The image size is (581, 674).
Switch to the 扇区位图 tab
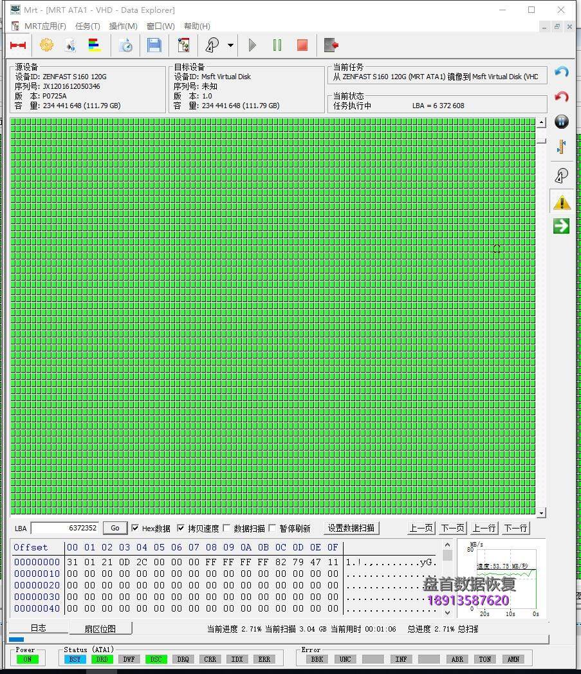100,629
